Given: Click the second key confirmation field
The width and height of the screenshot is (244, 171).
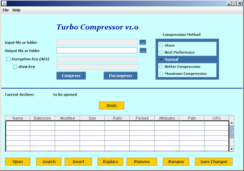Looking at the screenshot, I should click(x=97, y=67).
